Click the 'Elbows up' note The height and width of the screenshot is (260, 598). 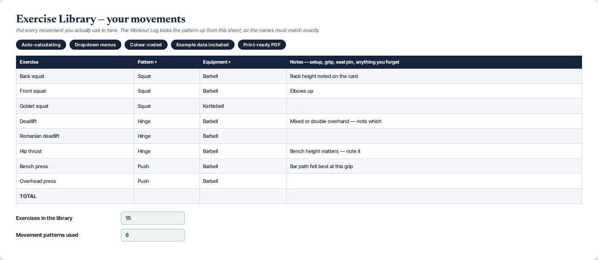point(302,91)
